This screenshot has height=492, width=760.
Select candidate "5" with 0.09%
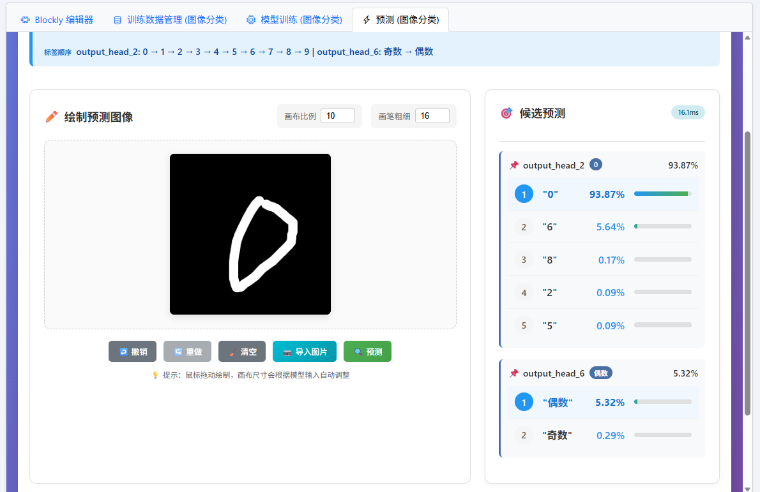point(603,325)
